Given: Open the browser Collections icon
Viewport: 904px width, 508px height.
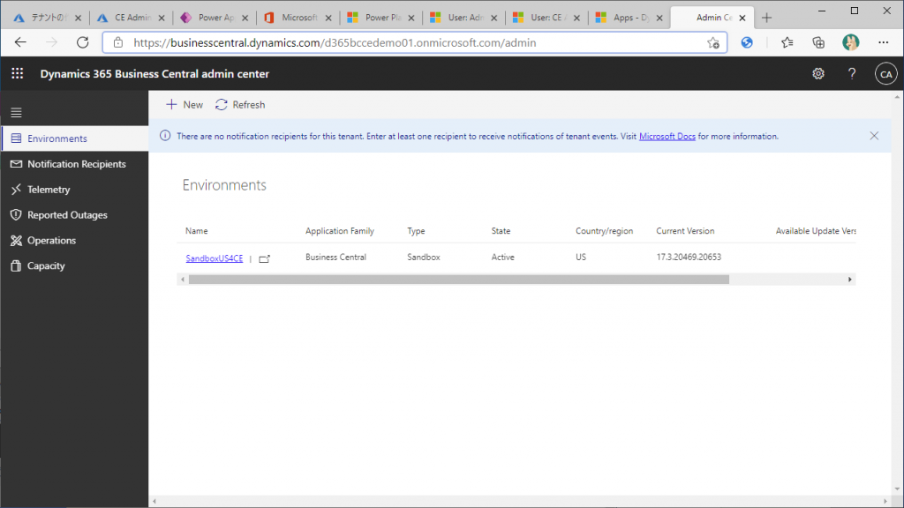Looking at the screenshot, I should (x=818, y=42).
